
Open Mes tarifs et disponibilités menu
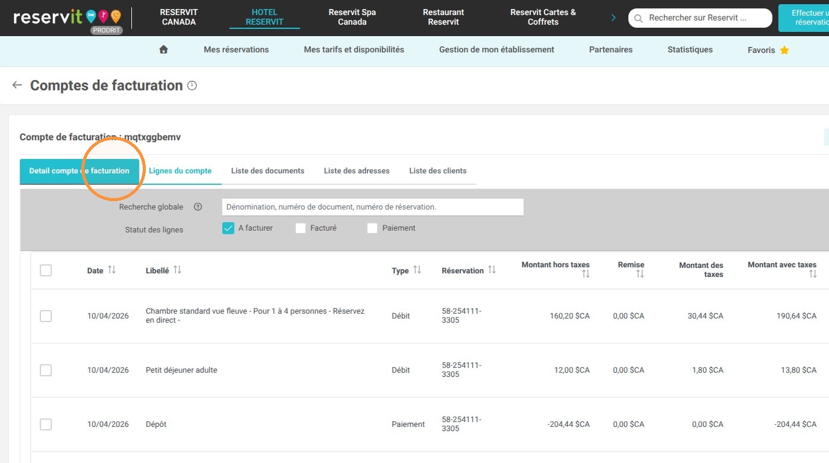[x=354, y=50]
